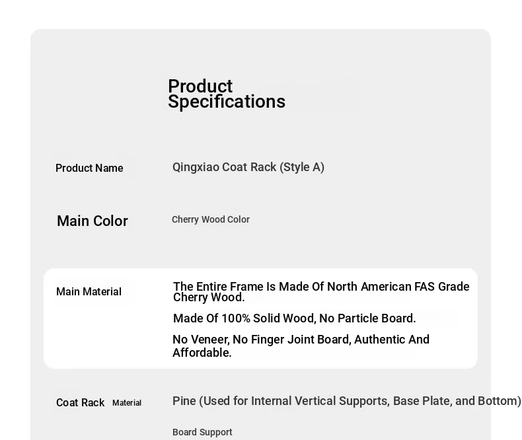Select the "Coat Rack" row label
522x440 pixels.
pos(80,403)
